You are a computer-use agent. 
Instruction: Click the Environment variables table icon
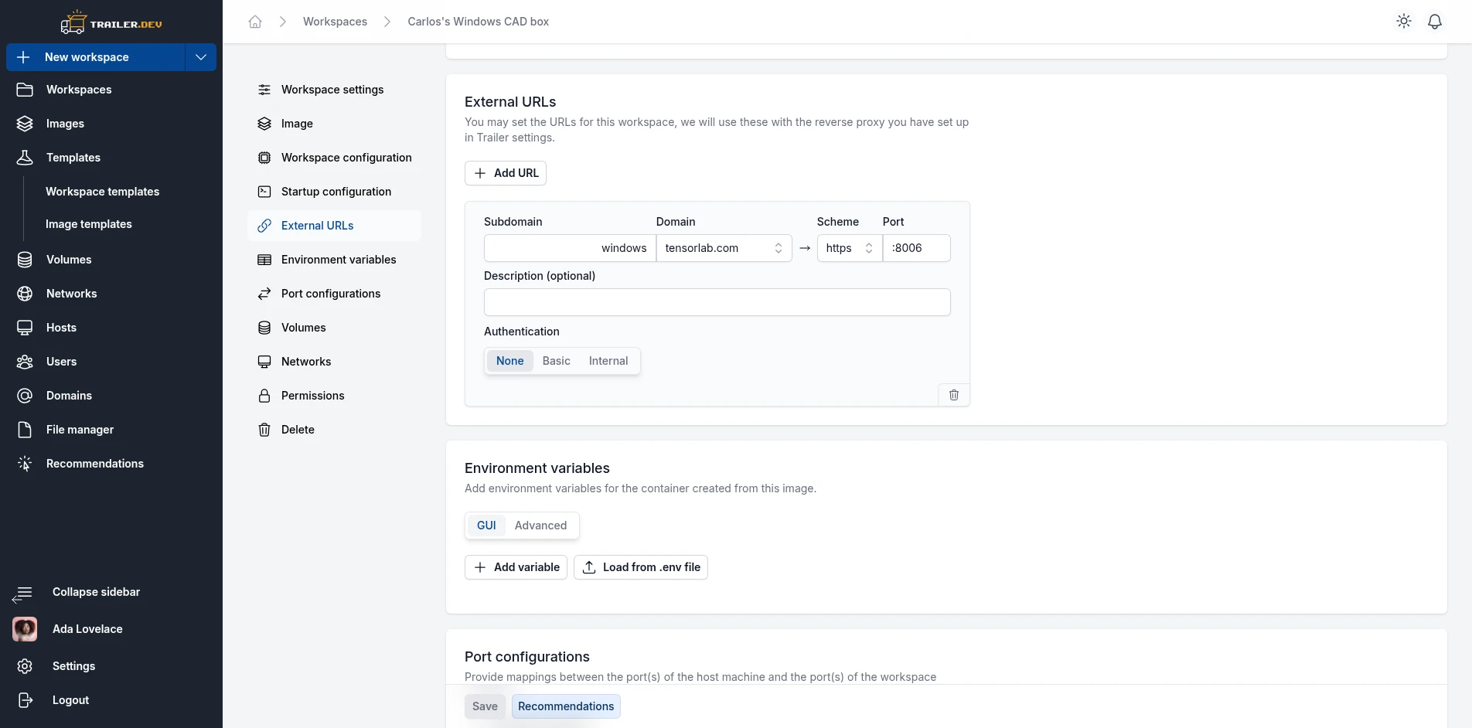tap(264, 260)
